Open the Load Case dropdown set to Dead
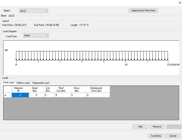This screenshot has height=140, width=182. 36,35
